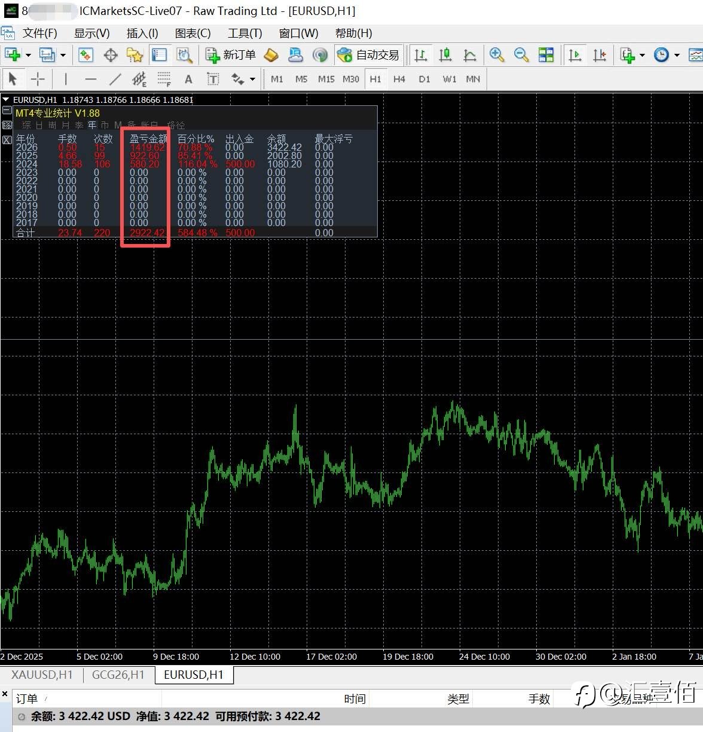Select the Fibonacci retracement tool
Viewport: 703px width, 732px height.
click(164, 79)
